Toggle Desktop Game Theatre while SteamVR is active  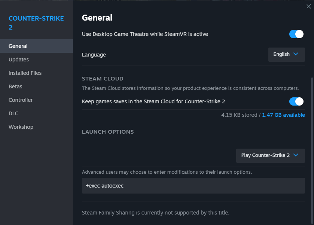pos(296,34)
